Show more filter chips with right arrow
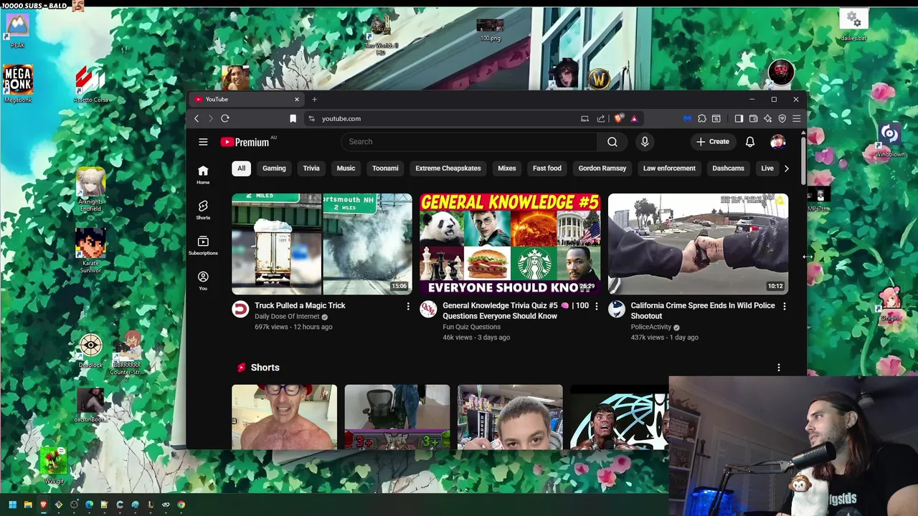 click(x=786, y=168)
